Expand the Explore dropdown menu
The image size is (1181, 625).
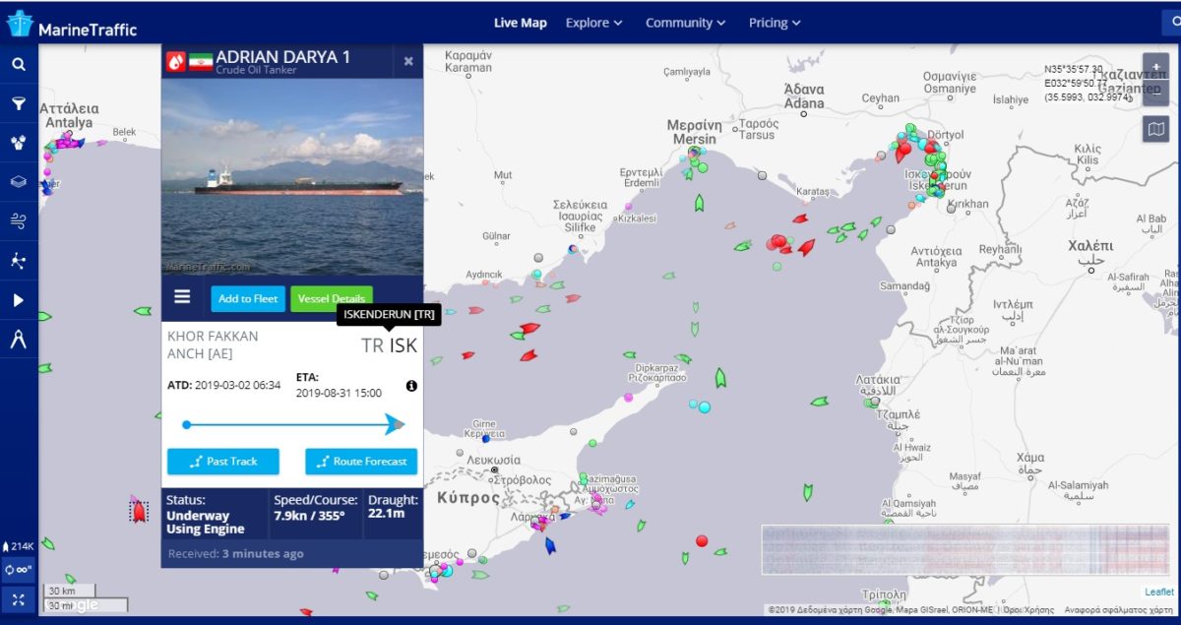pos(593,23)
